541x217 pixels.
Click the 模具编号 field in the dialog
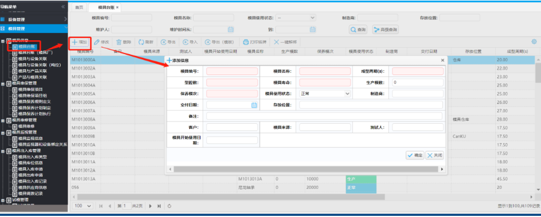click(x=232, y=71)
